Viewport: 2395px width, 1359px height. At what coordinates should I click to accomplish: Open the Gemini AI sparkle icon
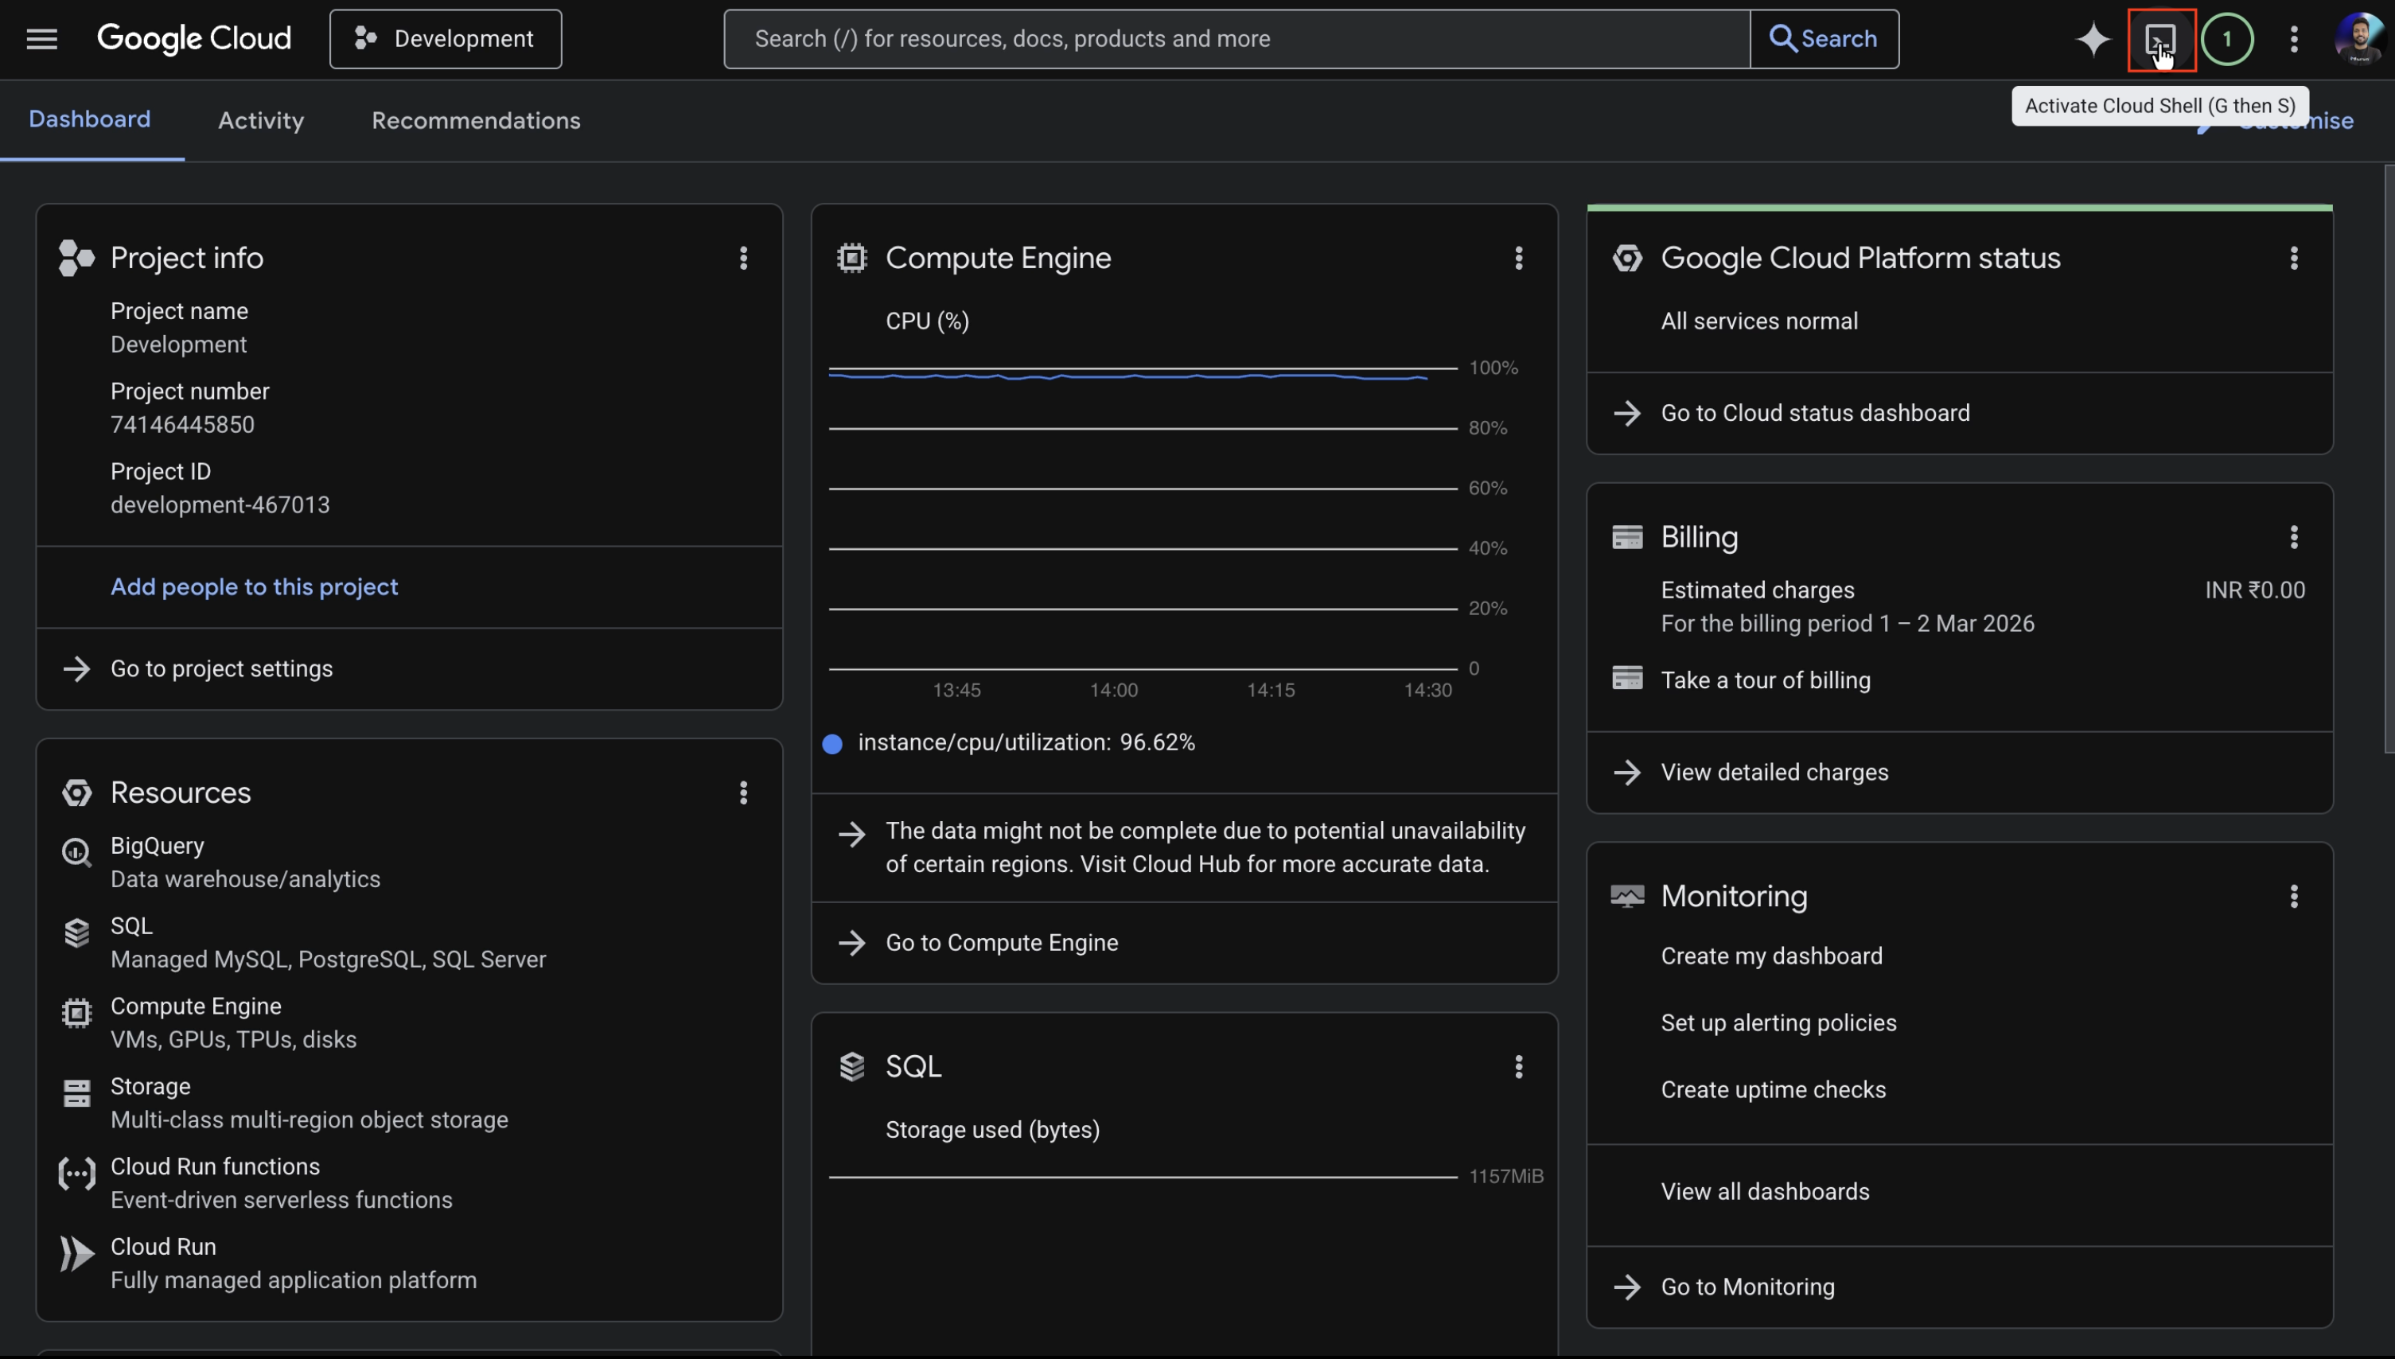2093,38
